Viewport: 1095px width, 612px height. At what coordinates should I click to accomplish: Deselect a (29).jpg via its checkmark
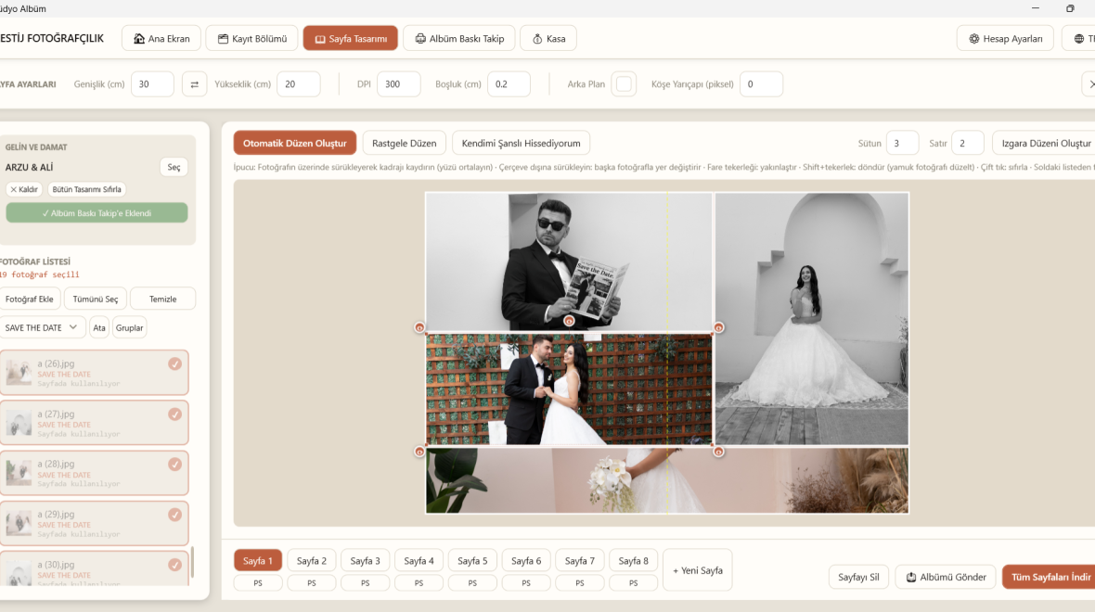174,515
